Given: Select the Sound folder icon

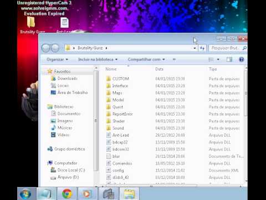Looking at the screenshot, I should (x=109, y=128).
